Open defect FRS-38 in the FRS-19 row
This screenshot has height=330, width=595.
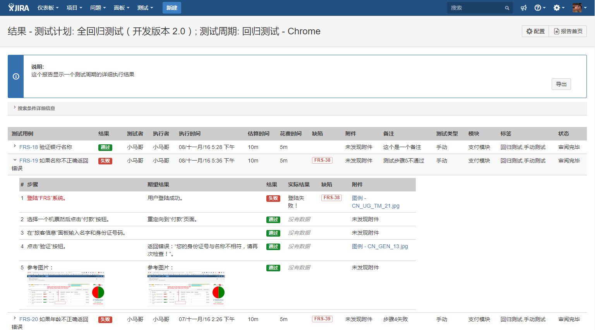pyautogui.click(x=322, y=160)
